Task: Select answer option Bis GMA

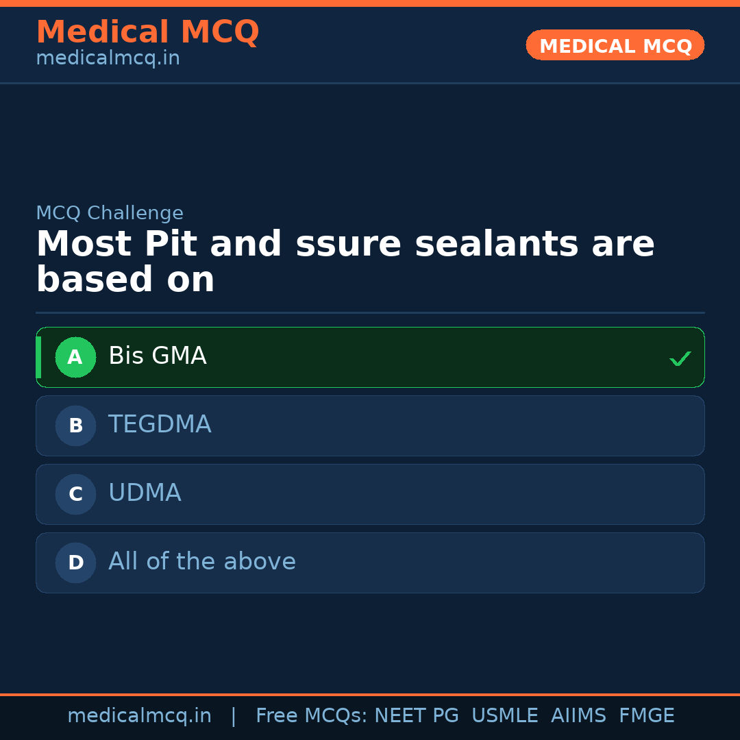Action: tap(370, 357)
